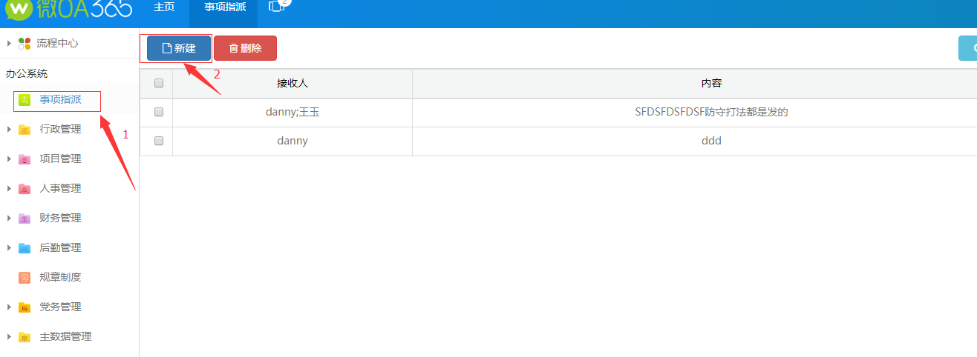Switch to the 主页 tab
This screenshot has width=977, height=357.
click(x=164, y=7)
